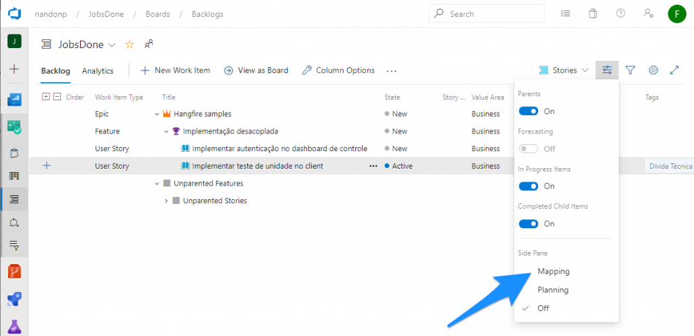Open Column Options

[x=339, y=70]
